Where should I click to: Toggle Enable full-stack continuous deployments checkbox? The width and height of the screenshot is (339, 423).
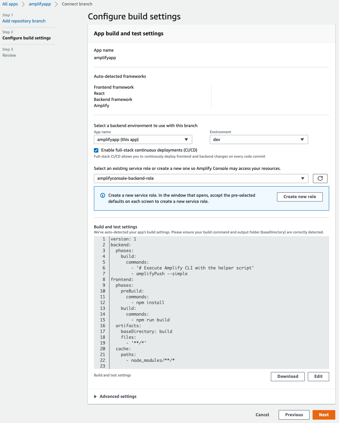[x=96, y=150]
